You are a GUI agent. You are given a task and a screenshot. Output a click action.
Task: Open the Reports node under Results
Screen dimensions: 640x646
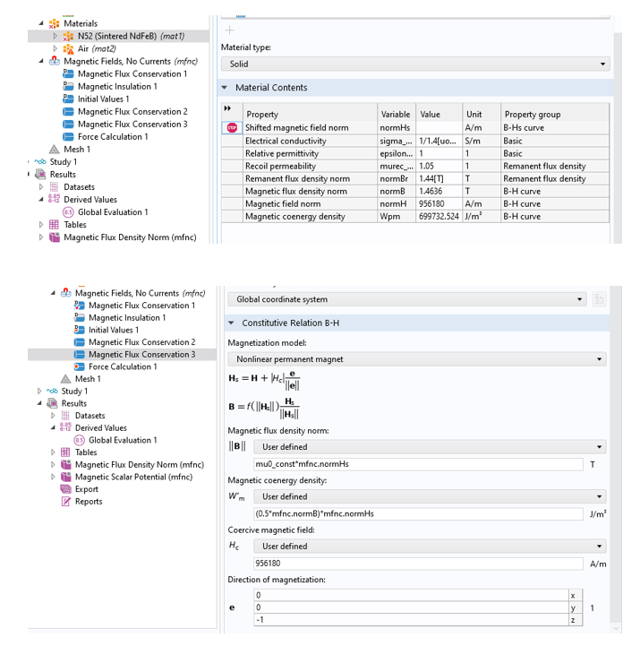[x=88, y=502]
